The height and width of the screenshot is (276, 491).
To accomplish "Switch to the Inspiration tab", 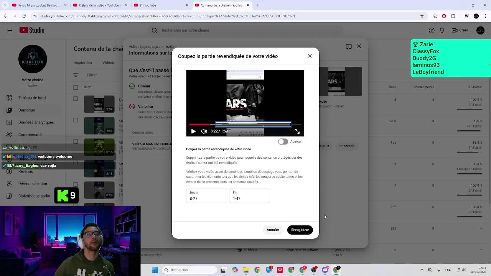I will pos(82,62).
